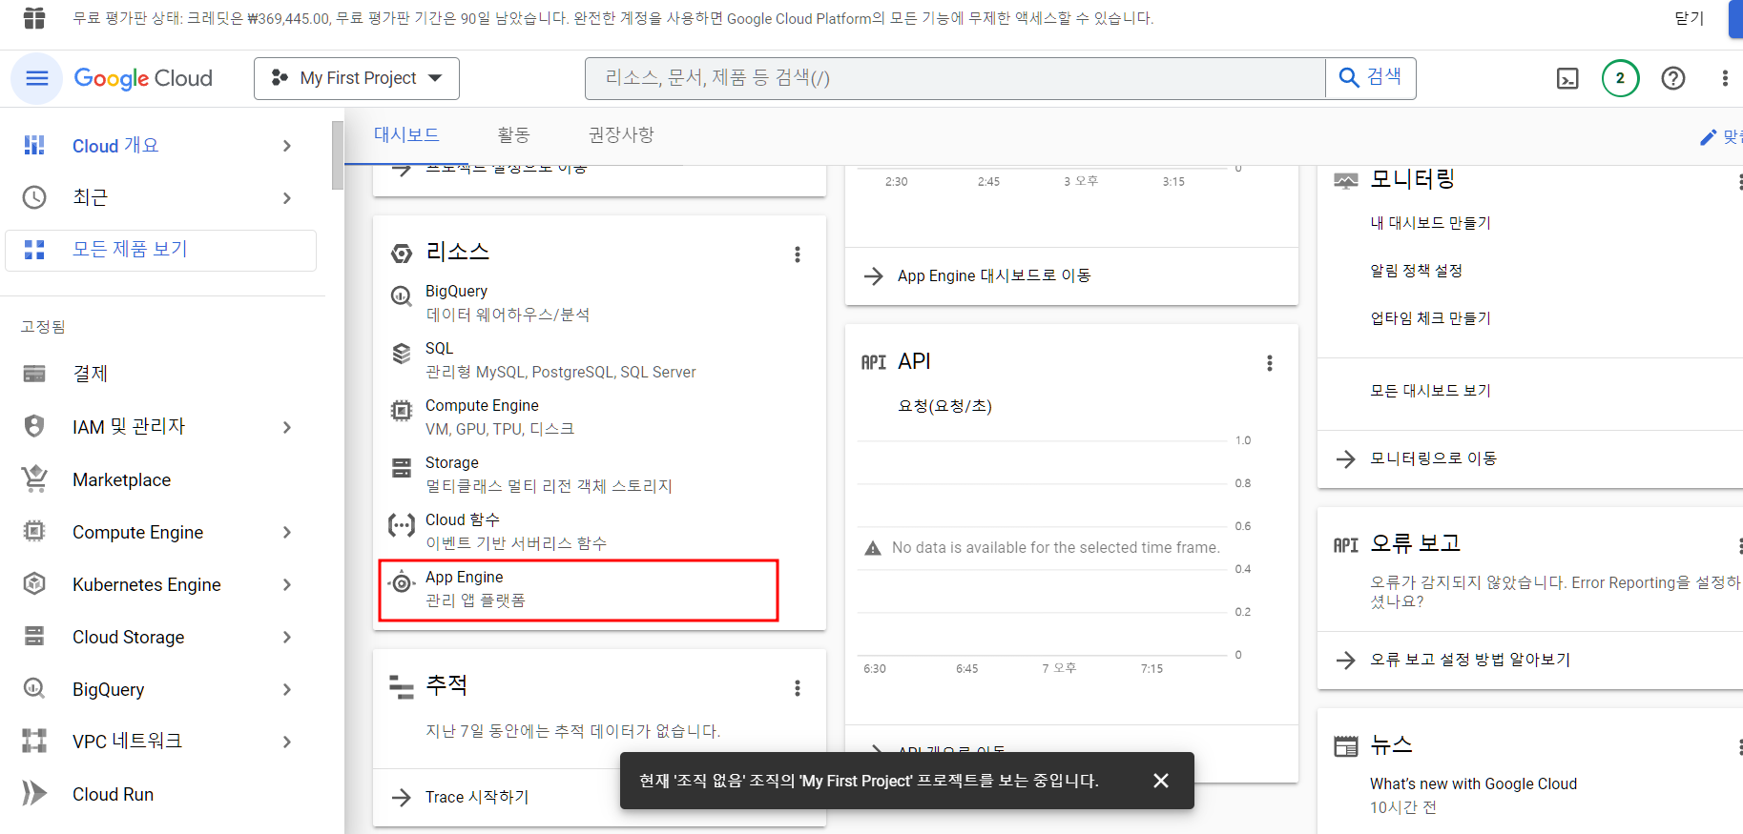Open 추적 card three-dot menu

click(x=798, y=688)
